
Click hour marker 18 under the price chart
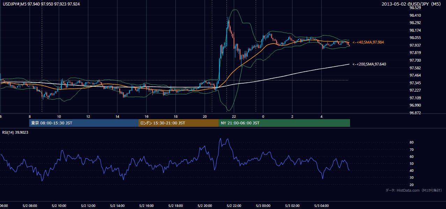176,117
